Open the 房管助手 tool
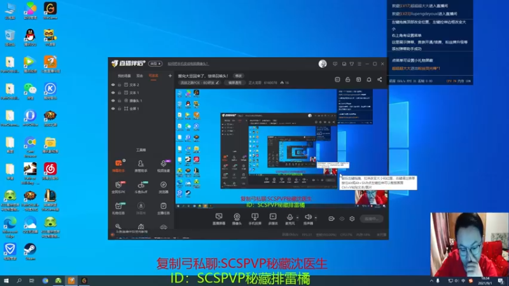Screen dimensions: 509x286 pos(141,166)
